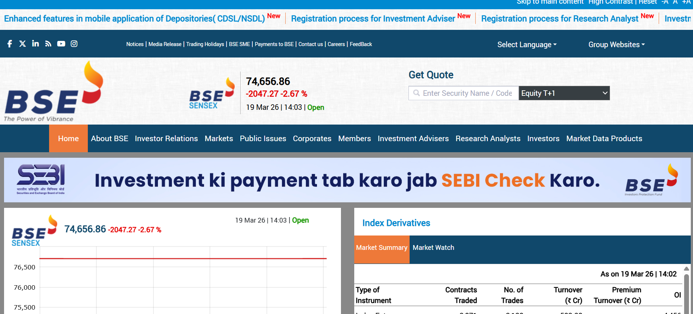The image size is (693, 314).
Task: Click the large BSE 'Power of Vibrance' logo
Action: click(x=54, y=91)
